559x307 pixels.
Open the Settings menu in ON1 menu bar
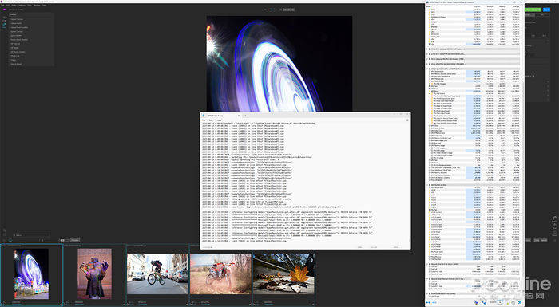(x=22, y=6)
